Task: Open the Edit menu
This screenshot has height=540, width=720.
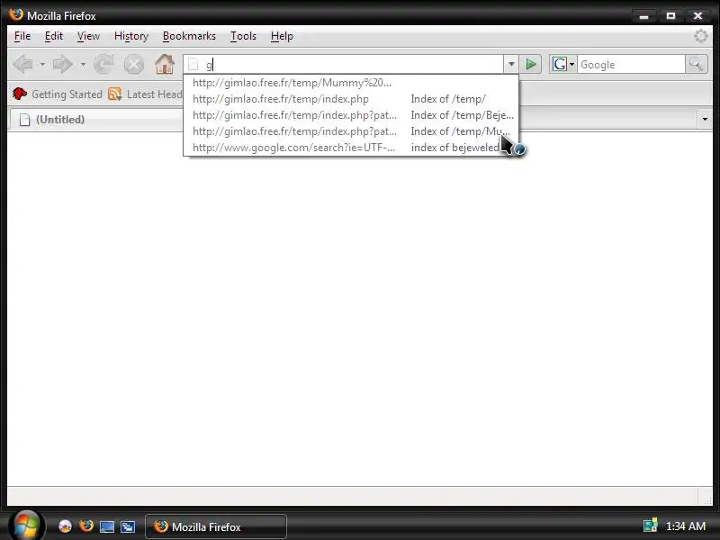Action: [54, 36]
